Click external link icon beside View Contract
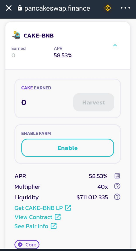136x251 pixels. 58,217
